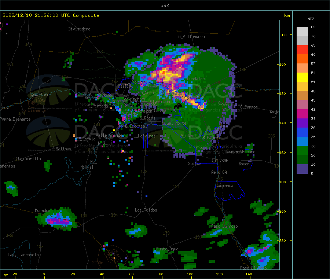The width and height of the screenshot is (330, 279).
Task: Click the '60' tick on the horizontal km axis
Action: [131, 274]
